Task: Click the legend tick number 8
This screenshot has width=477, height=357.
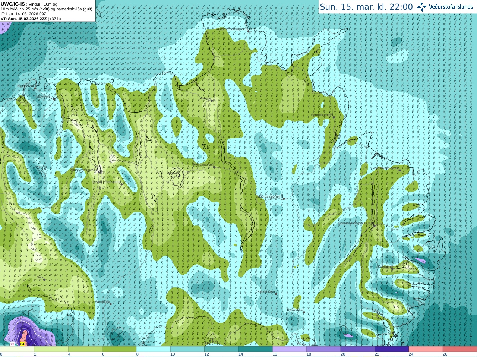Action: point(138,354)
